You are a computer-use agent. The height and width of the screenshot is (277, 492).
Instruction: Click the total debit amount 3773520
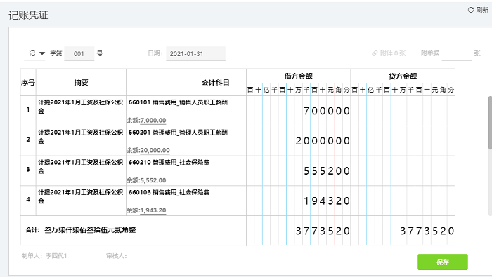[x=323, y=231]
